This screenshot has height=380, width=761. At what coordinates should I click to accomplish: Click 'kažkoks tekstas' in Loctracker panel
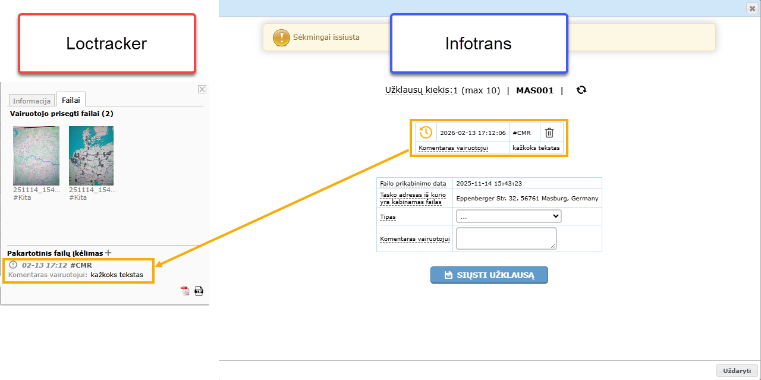[x=117, y=275]
